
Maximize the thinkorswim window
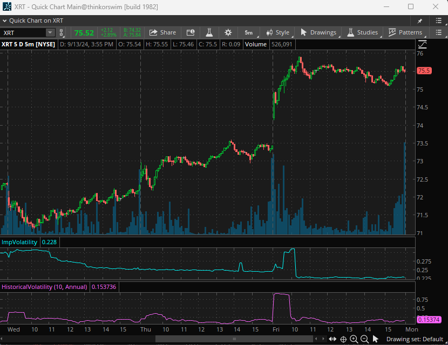[x=411, y=6]
